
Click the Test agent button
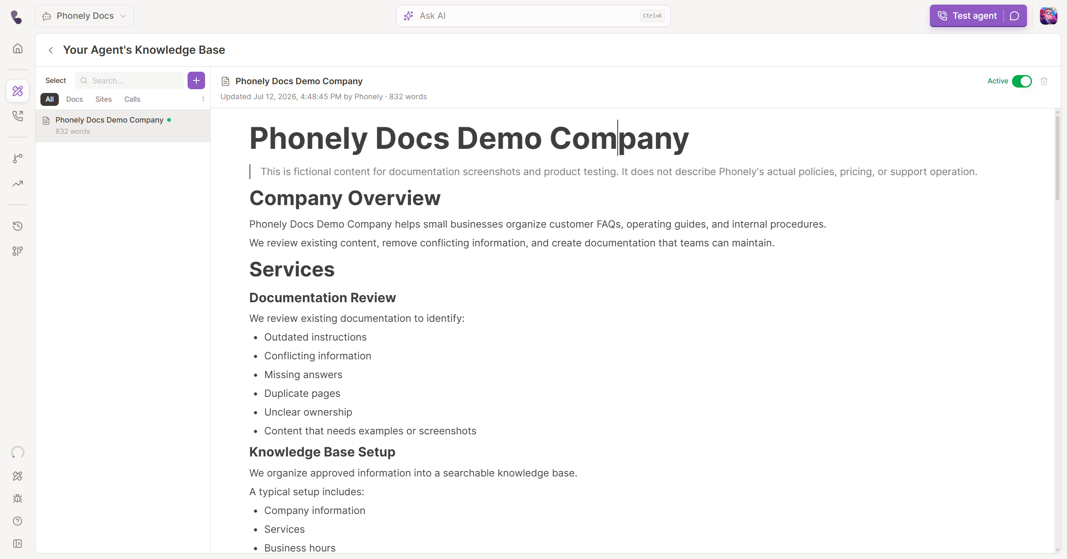[x=967, y=16]
